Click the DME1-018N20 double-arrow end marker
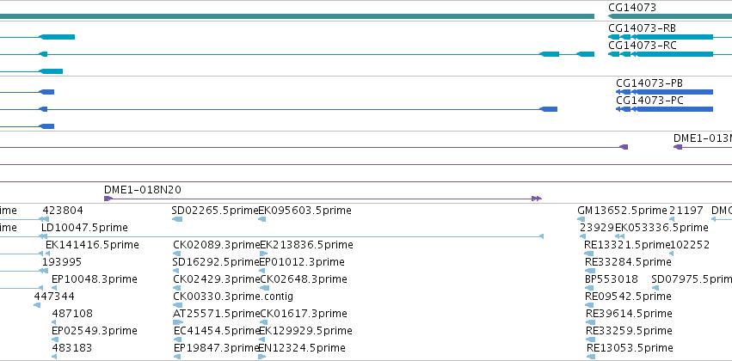The height and width of the screenshot is (361, 732). (x=537, y=199)
